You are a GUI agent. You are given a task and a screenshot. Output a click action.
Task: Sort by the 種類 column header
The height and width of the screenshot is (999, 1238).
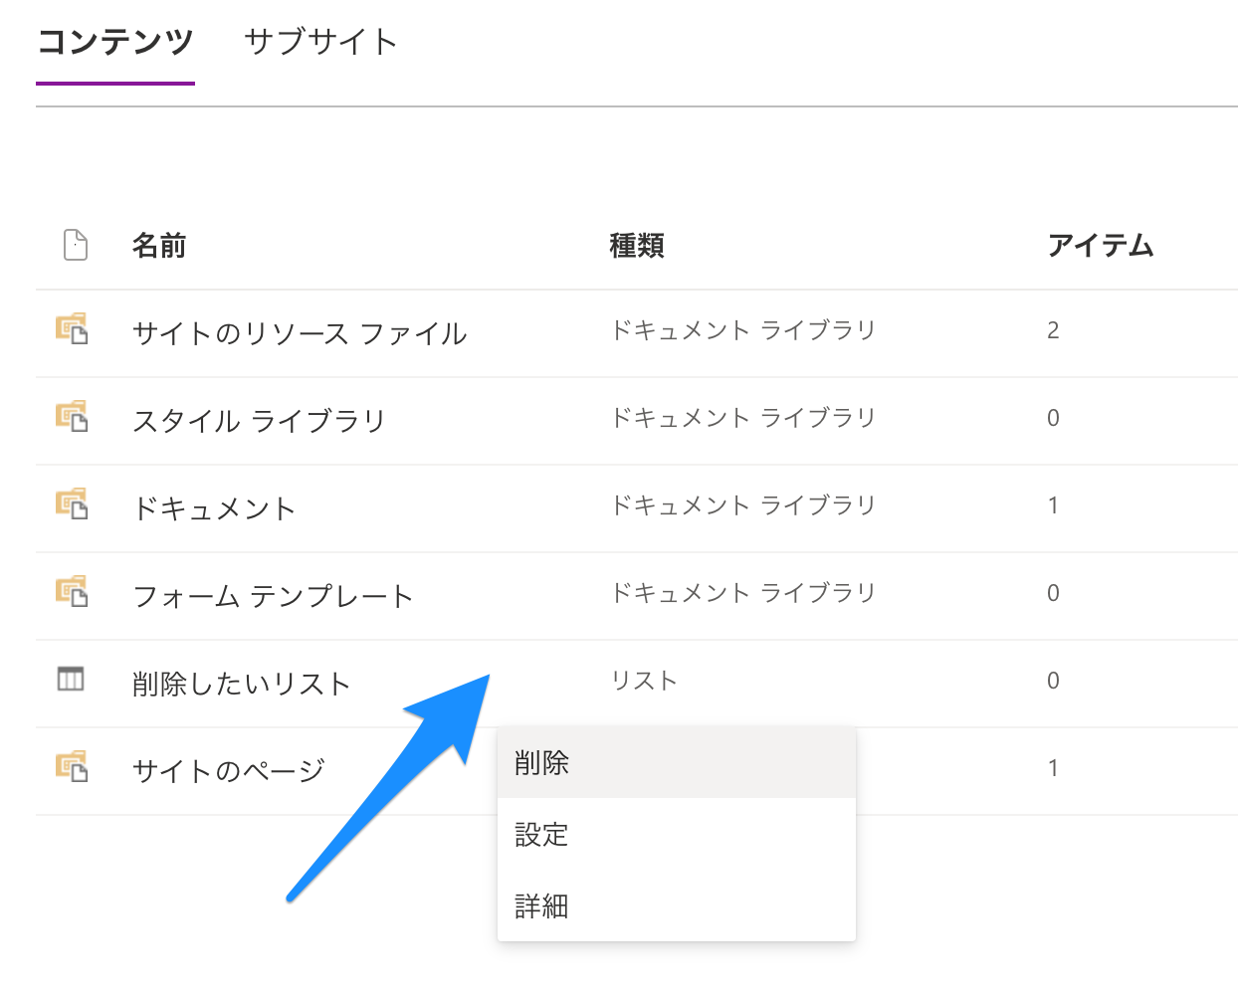coord(637,246)
